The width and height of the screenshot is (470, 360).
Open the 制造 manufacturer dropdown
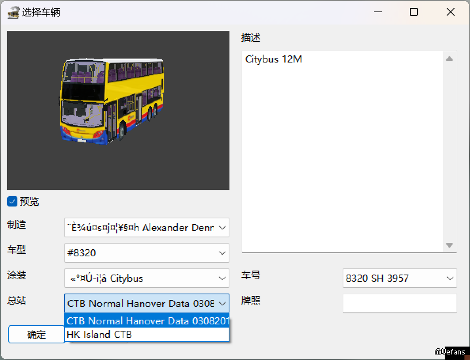tap(146, 227)
